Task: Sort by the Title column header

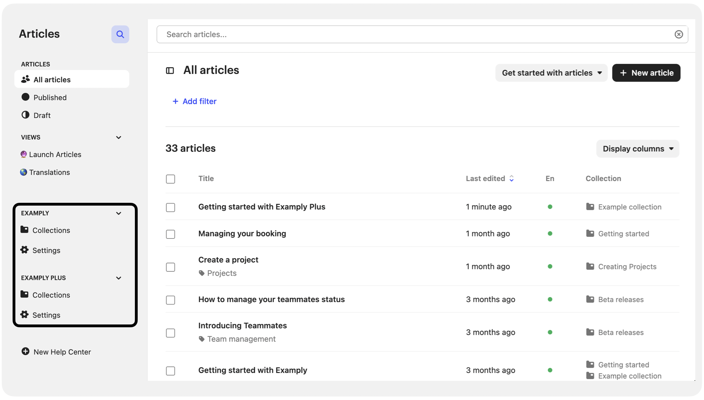Action: (206, 178)
